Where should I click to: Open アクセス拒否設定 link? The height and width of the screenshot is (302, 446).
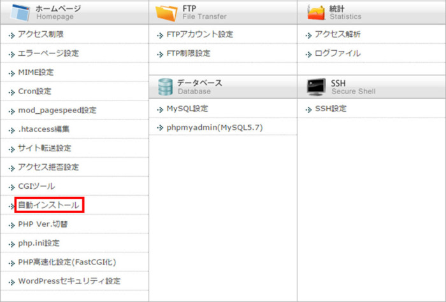point(48,167)
